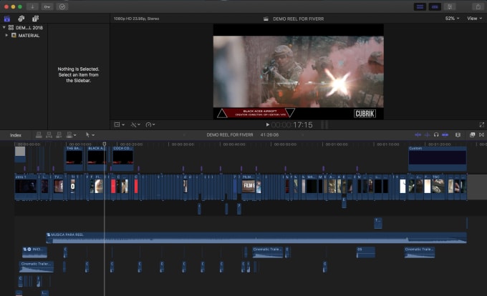Toggle the Timeline panel in toolbar
The height and width of the screenshot is (296, 487).
pyautogui.click(x=435, y=6)
